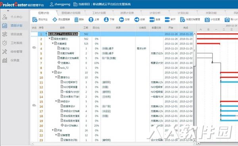Click the 2015-12-14 finish date in row 9
The width and height of the screenshot is (238, 146).
[186, 72]
